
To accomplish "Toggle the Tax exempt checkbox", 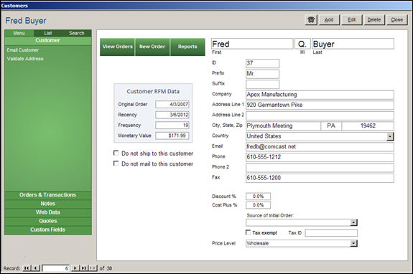I will [x=248, y=232].
